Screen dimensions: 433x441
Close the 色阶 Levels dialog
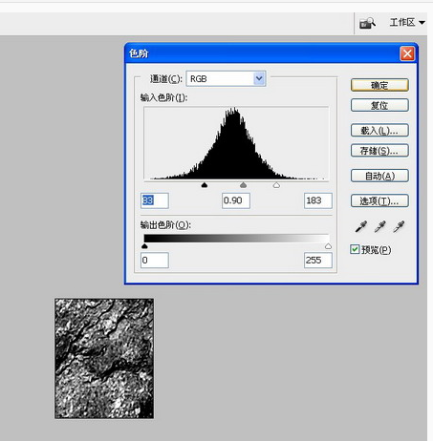(407, 53)
